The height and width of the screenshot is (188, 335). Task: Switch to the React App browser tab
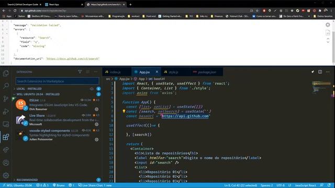(x=64, y=4)
